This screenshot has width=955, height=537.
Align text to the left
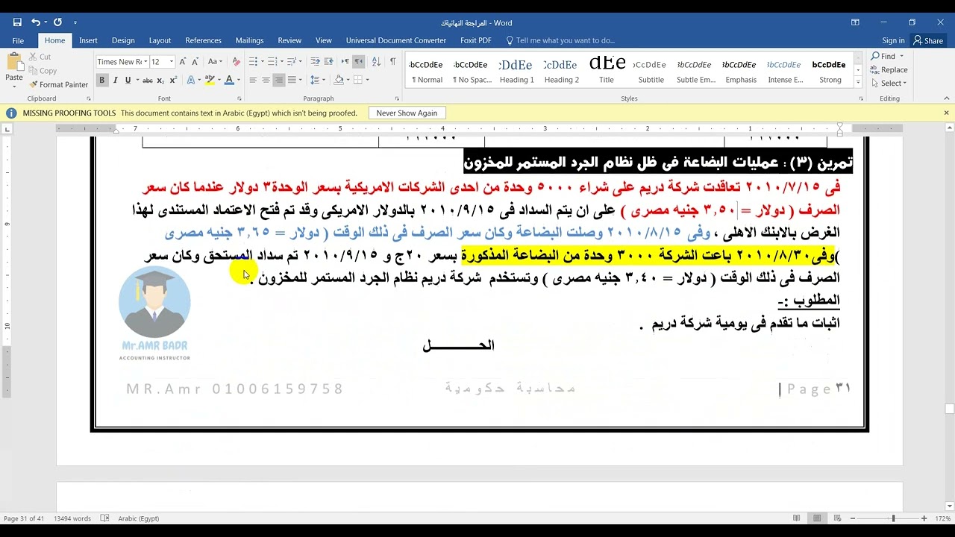pos(254,80)
